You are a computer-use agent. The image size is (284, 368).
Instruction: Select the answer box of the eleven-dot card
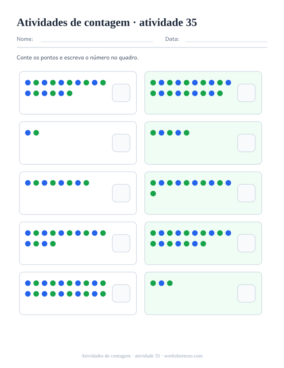click(246, 193)
